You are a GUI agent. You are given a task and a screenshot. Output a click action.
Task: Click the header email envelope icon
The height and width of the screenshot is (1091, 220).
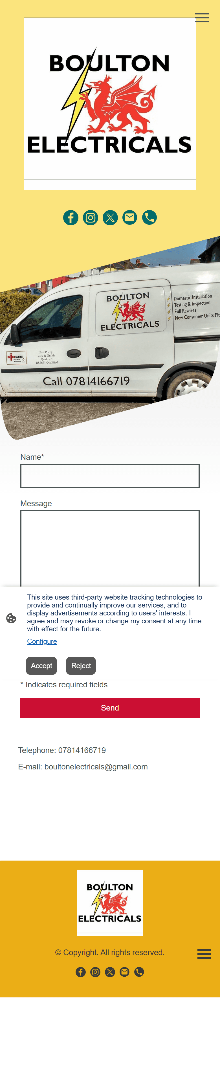130,218
